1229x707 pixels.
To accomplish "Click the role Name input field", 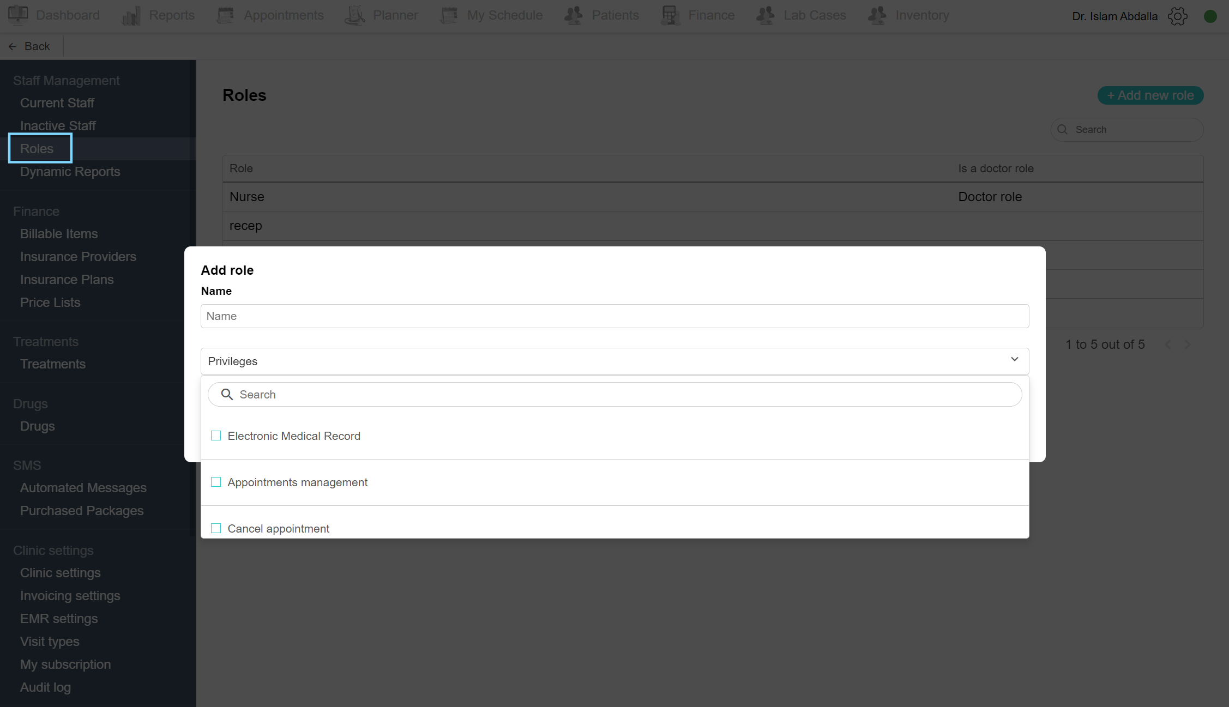I will click(x=614, y=316).
